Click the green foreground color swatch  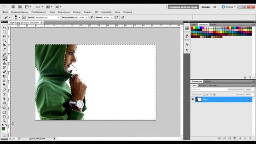3,129
